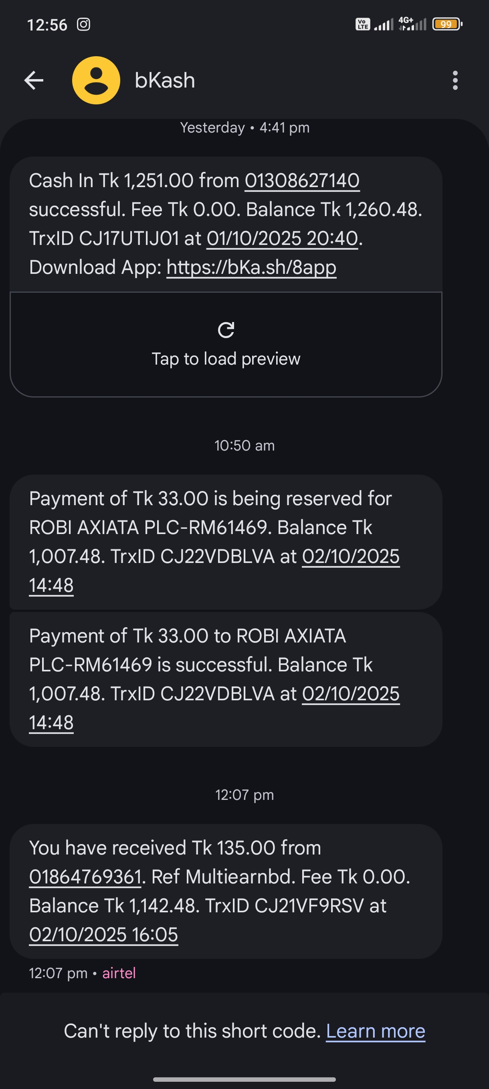Tap the reload preview icon

226,330
